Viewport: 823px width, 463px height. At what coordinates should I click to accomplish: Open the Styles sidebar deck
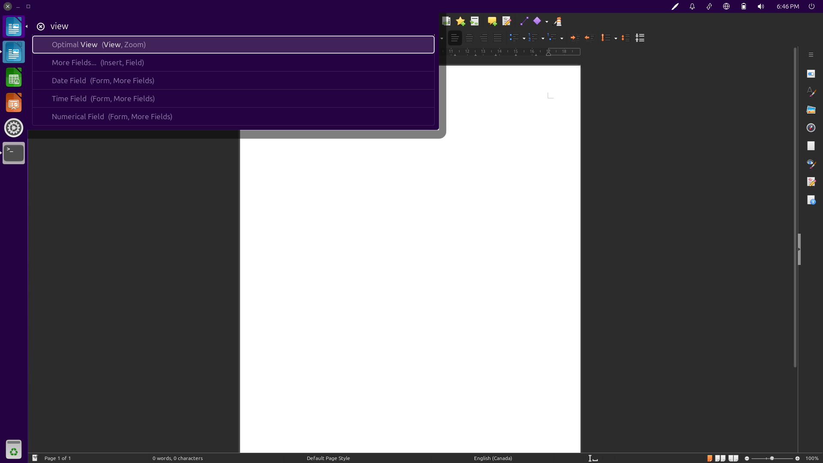pos(811,92)
